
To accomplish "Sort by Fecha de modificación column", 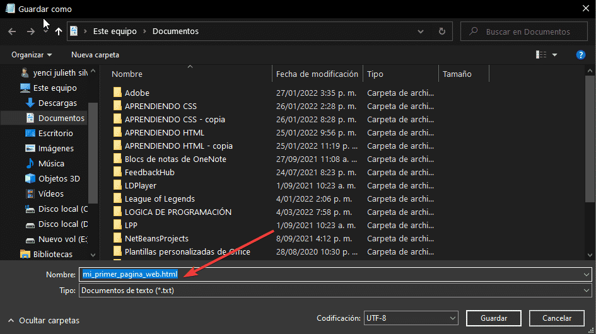I will (x=317, y=74).
